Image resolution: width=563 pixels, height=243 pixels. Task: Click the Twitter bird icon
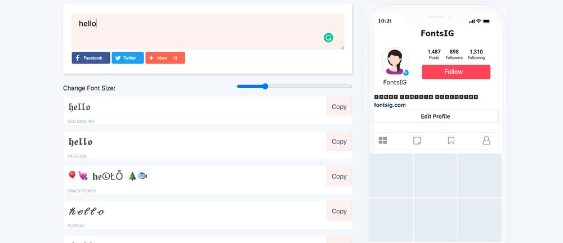click(118, 58)
